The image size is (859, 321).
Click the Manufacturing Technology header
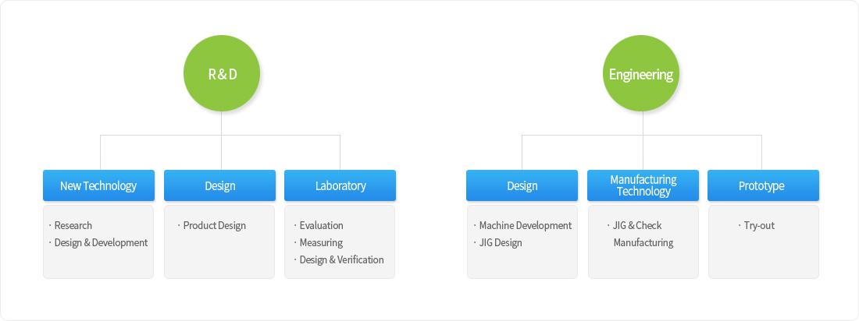(x=643, y=185)
